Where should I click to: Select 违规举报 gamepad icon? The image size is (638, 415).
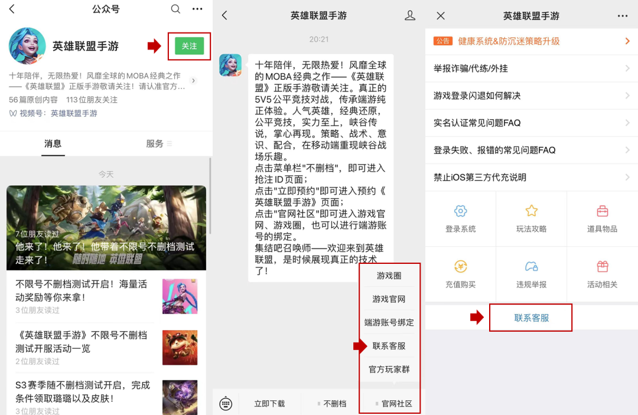(x=531, y=267)
